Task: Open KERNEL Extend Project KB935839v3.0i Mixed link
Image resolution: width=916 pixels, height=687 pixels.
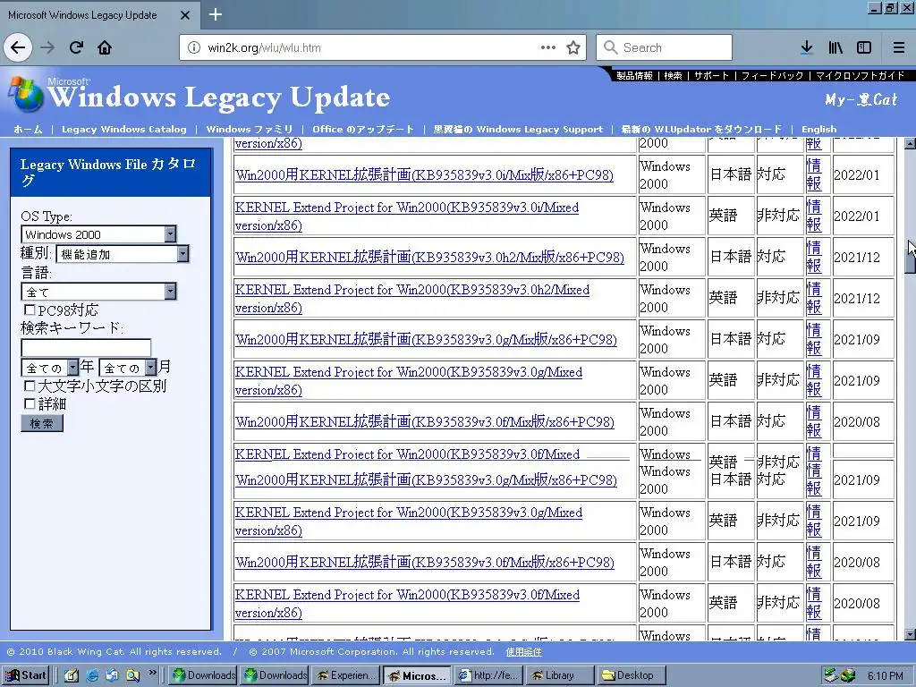Action: (407, 216)
